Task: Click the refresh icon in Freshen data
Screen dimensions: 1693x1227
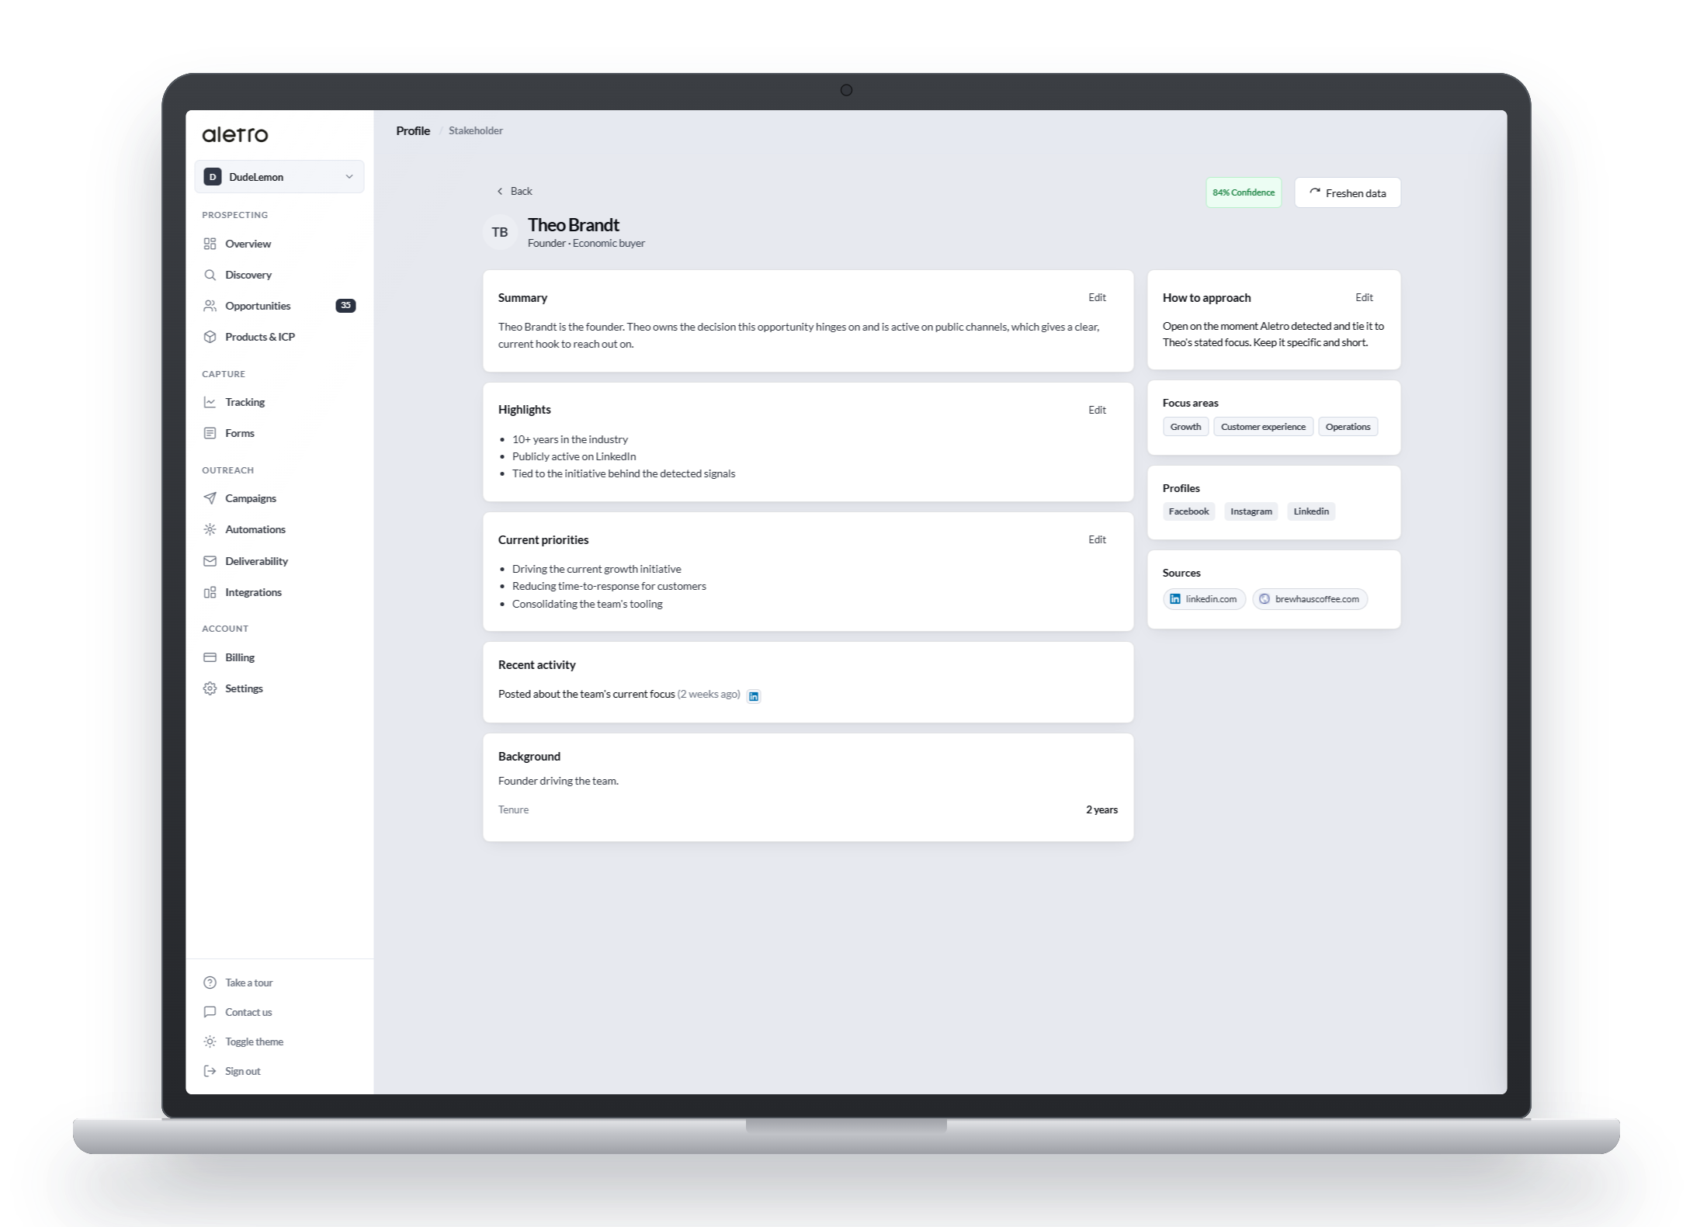Action: pos(1315,192)
